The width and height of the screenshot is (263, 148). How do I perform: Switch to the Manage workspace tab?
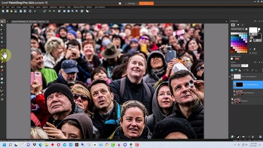click(131, 3)
